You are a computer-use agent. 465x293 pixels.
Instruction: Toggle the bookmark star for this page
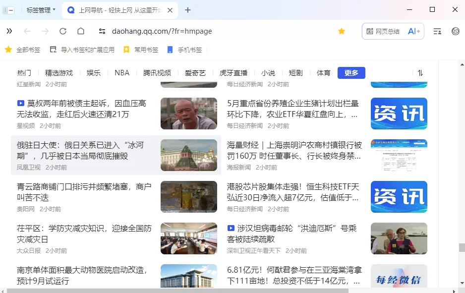[342, 31]
